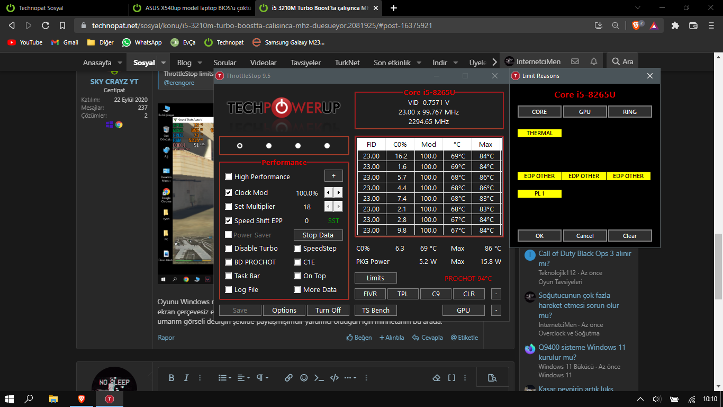Open forum inbox envelope icon
Image resolution: width=723 pixels, height=407 pixels.
(x=575, y=62)
